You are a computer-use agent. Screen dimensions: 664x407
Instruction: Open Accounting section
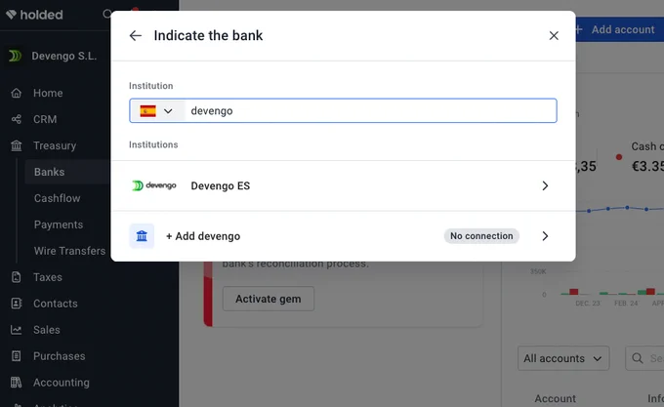coord(62,383)
